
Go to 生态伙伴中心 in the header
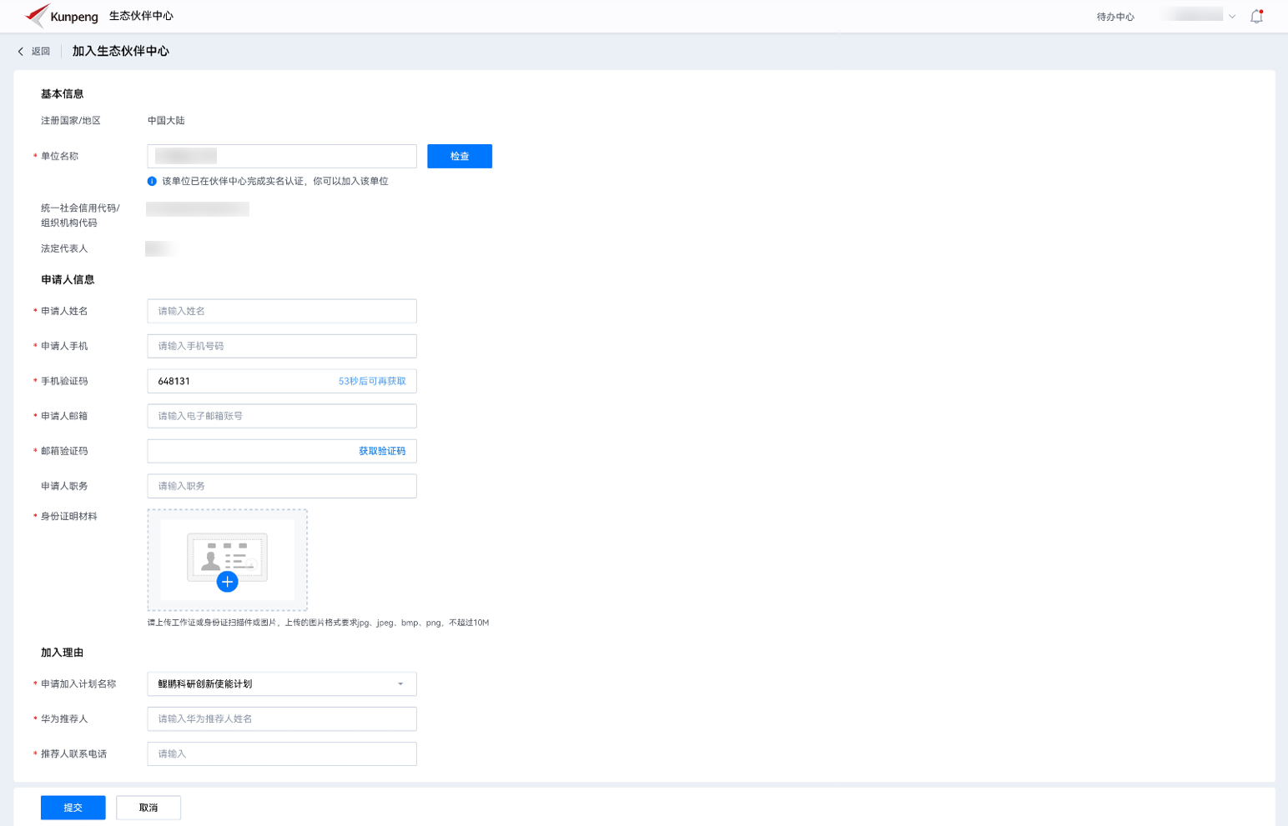141,16
